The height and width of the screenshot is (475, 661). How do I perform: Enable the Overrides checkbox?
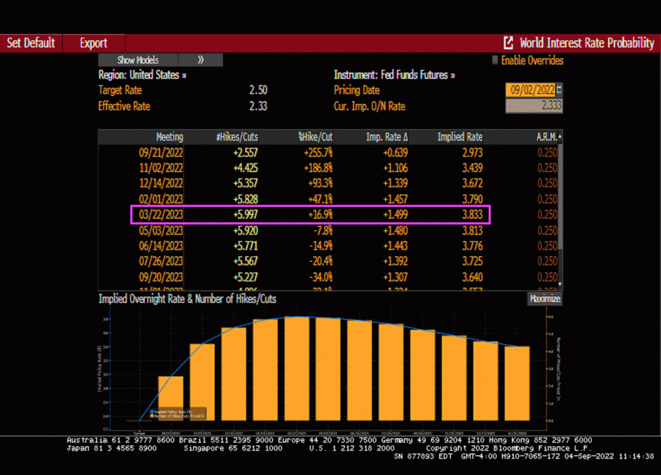click(x=495, y=61)
